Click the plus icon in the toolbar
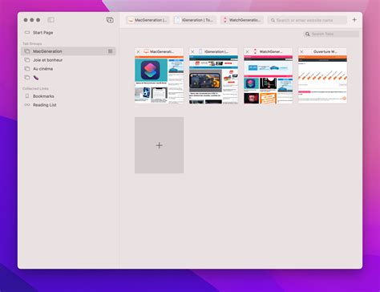 [x=354, y=20]
